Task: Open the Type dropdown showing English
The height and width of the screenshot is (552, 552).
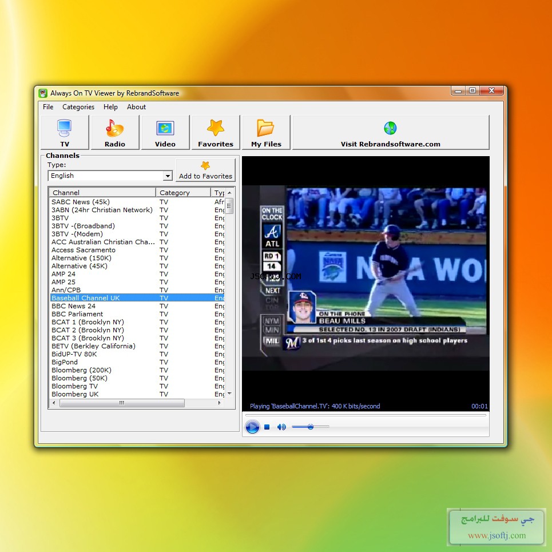Action: point(110,176)
